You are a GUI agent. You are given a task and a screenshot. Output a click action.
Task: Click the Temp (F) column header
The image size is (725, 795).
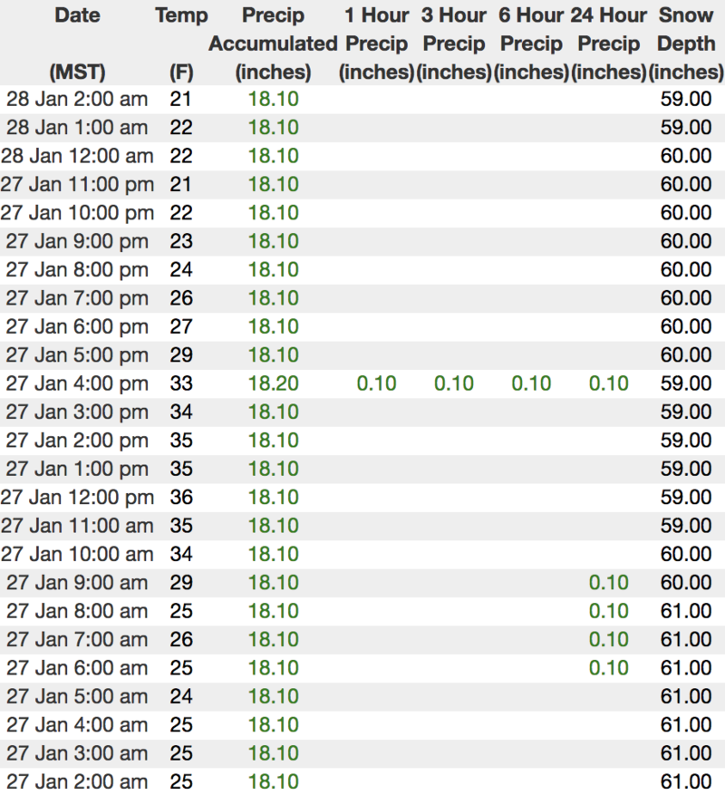[x=181, y=43]
